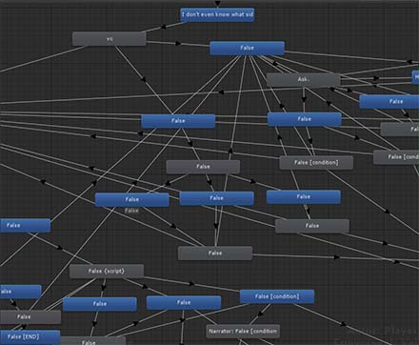Select blue False node directly beneath 'Ask.' node
419x345 pixels.
[305, 119]
